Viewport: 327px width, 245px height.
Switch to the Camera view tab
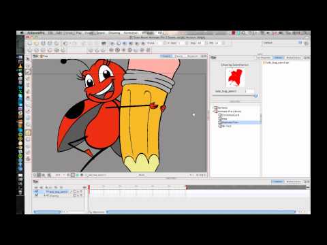166,56
